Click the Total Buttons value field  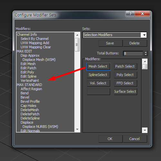coord(133,53)
